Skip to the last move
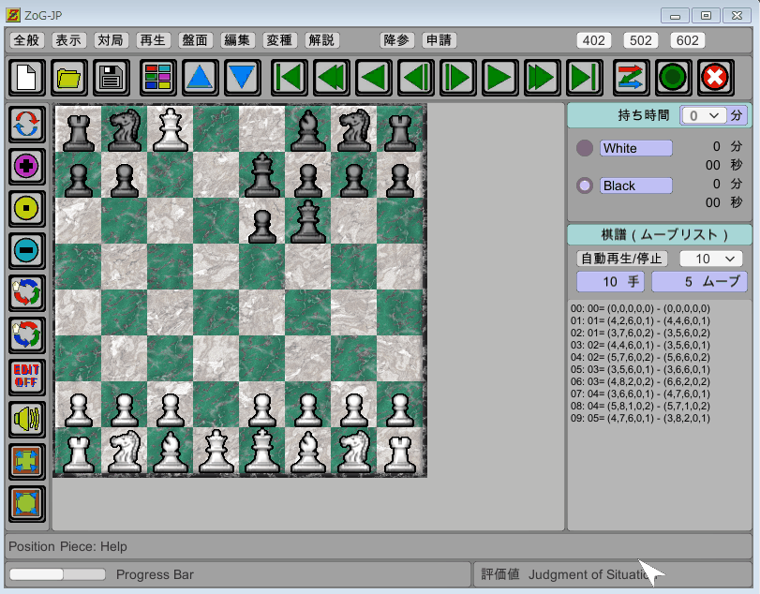 (585, 77)
